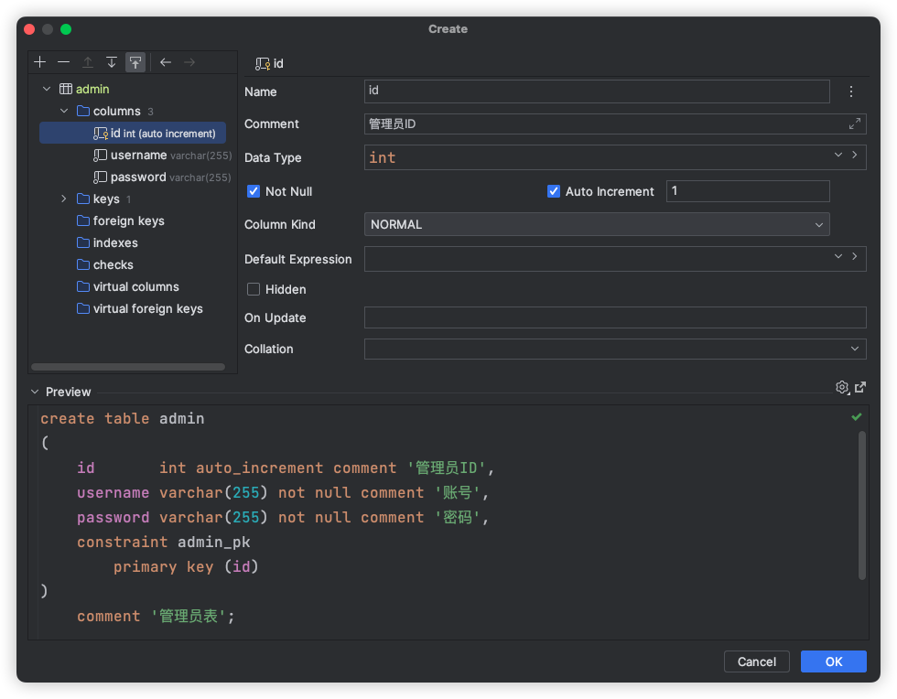The height and width of the screenshot is (699, 897).
Task: Click the add (plus) icon in tree toolbar
Action: click(39, 62)
